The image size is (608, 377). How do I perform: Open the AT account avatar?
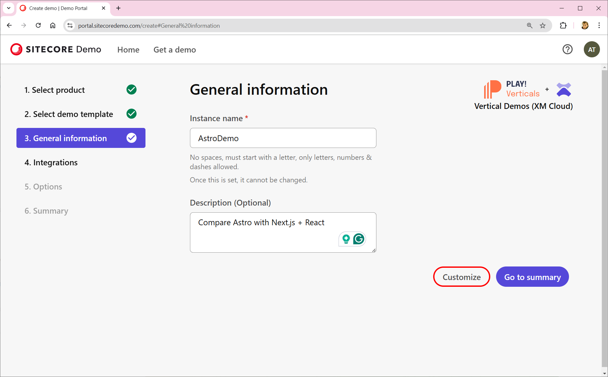[x=592, y=49]
